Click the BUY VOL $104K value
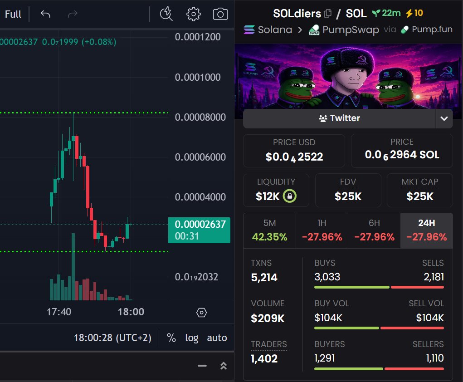463x382 pixels. pyautogui.click(x=328, y=318)
